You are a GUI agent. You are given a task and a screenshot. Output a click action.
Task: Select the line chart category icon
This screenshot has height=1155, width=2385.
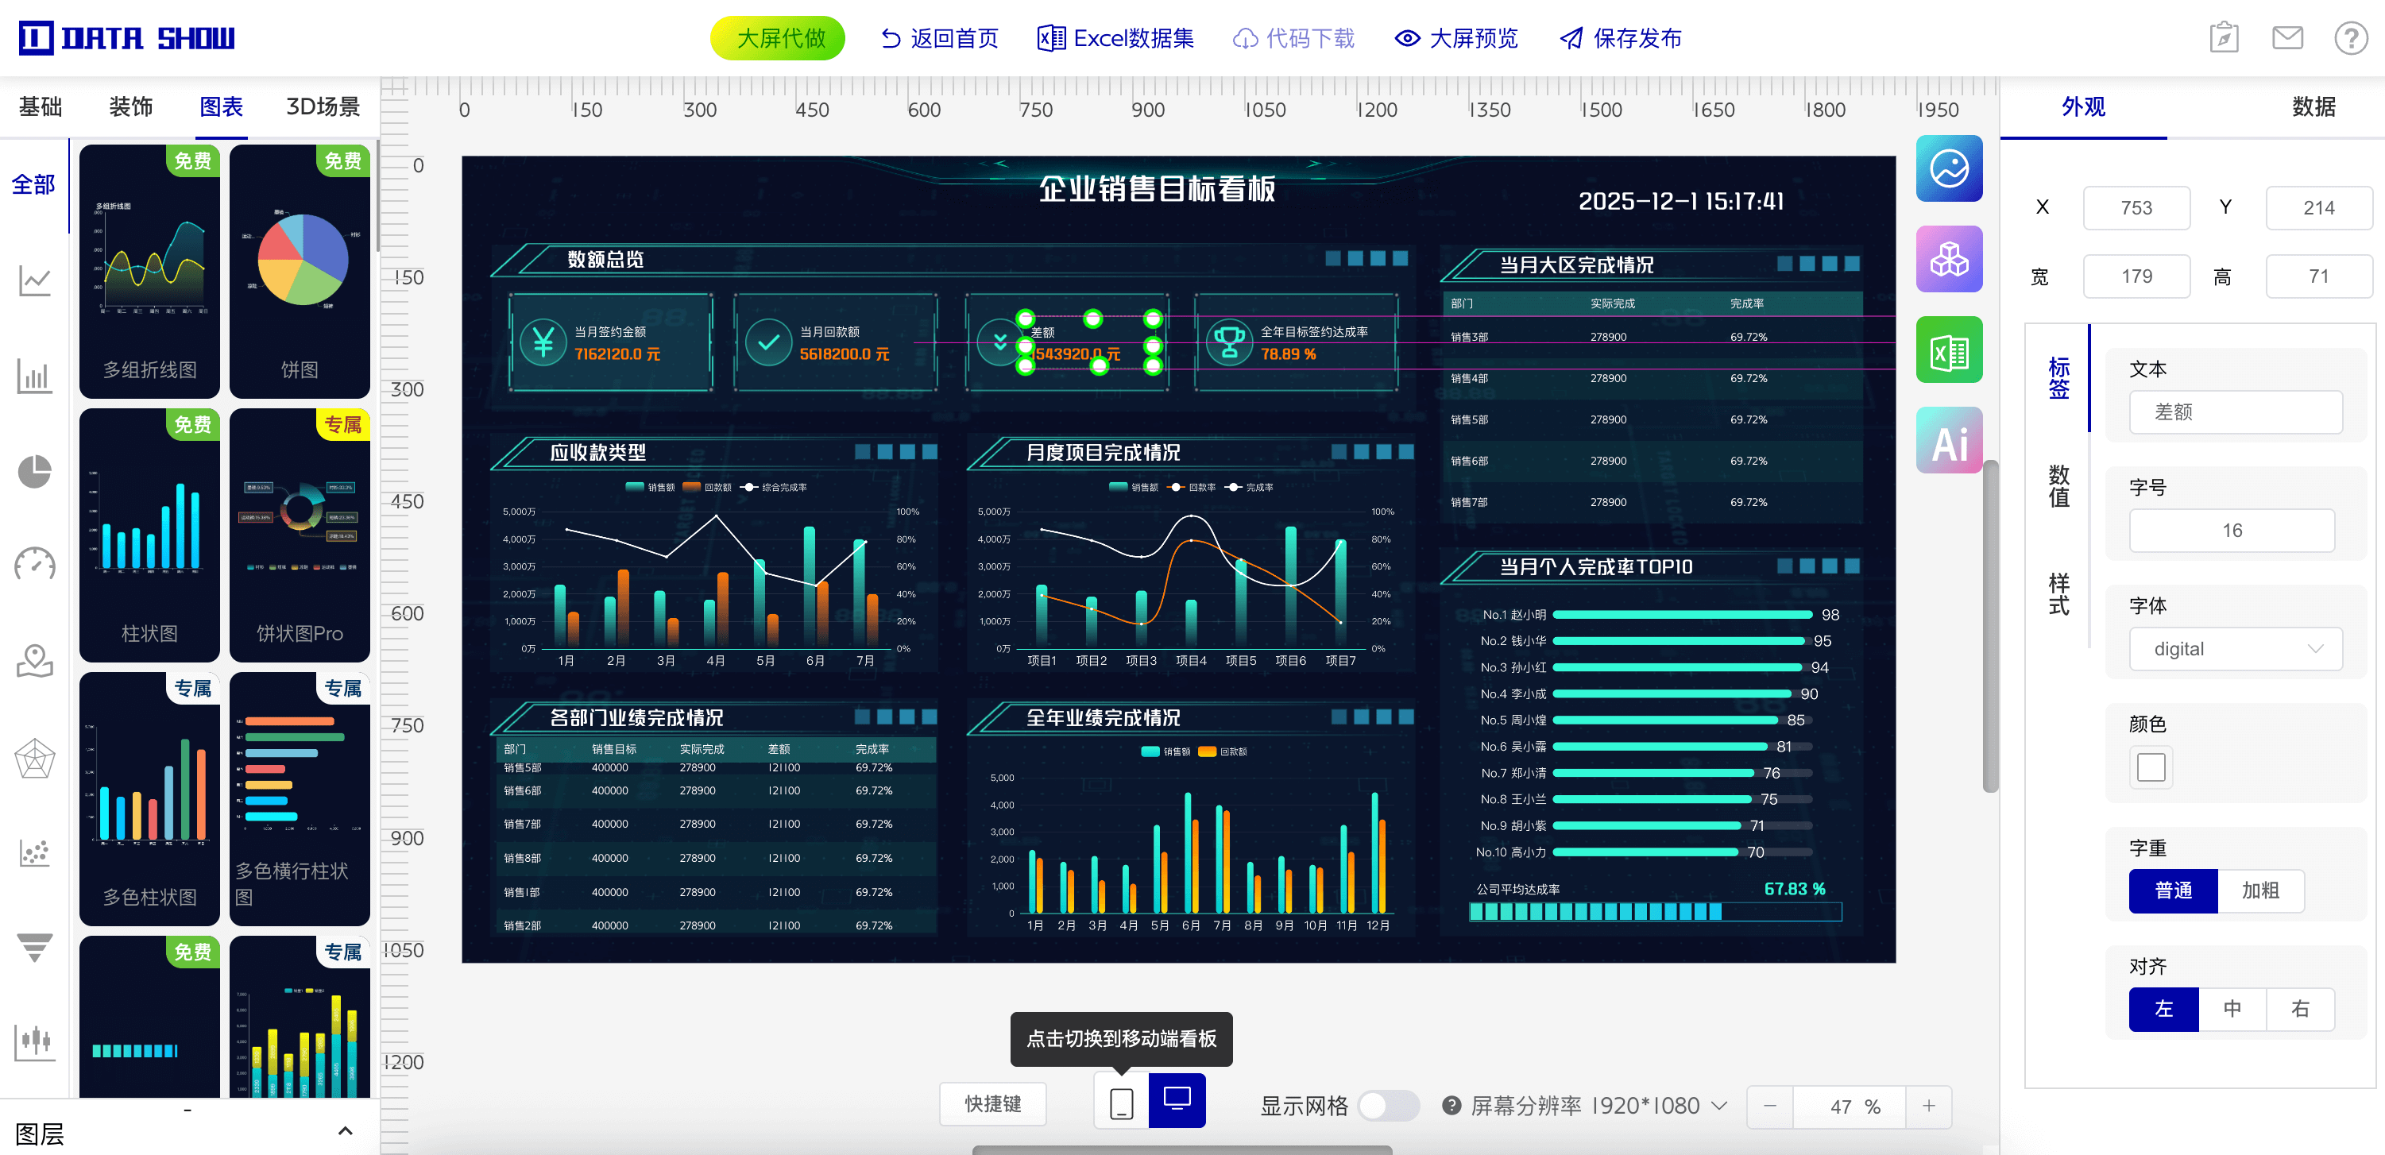coord(35,279)
